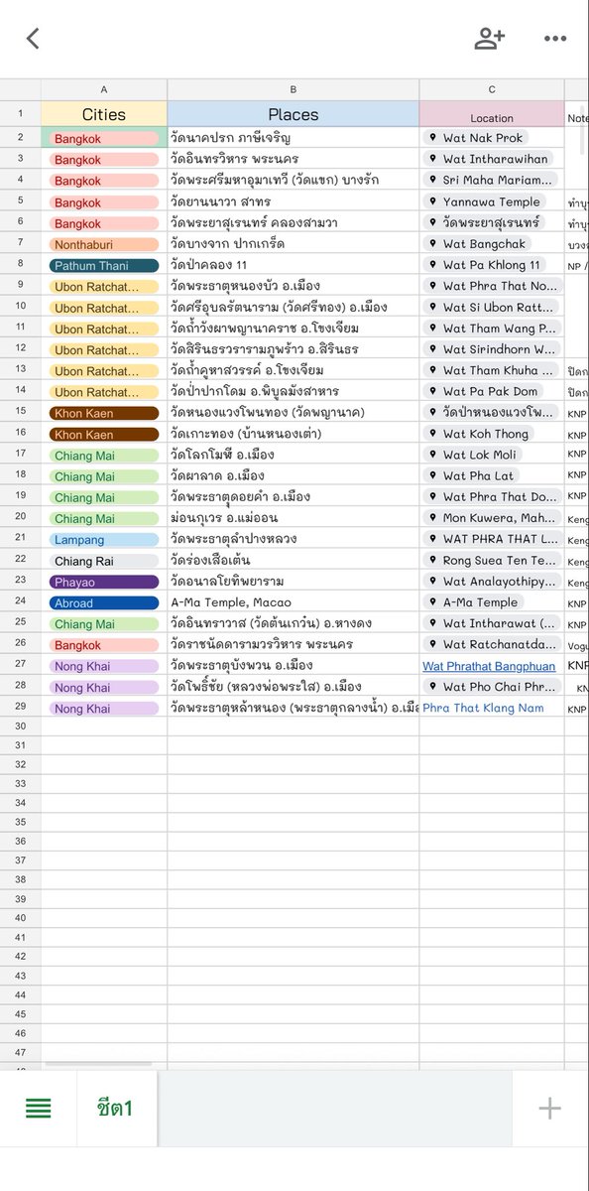589x1191 pixels.
Task: Open the Wat Nak Prok location chip
Action: click(477, 138)
